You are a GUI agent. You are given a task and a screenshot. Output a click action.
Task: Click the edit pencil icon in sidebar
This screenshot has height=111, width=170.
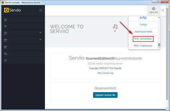tap(5, 47)
